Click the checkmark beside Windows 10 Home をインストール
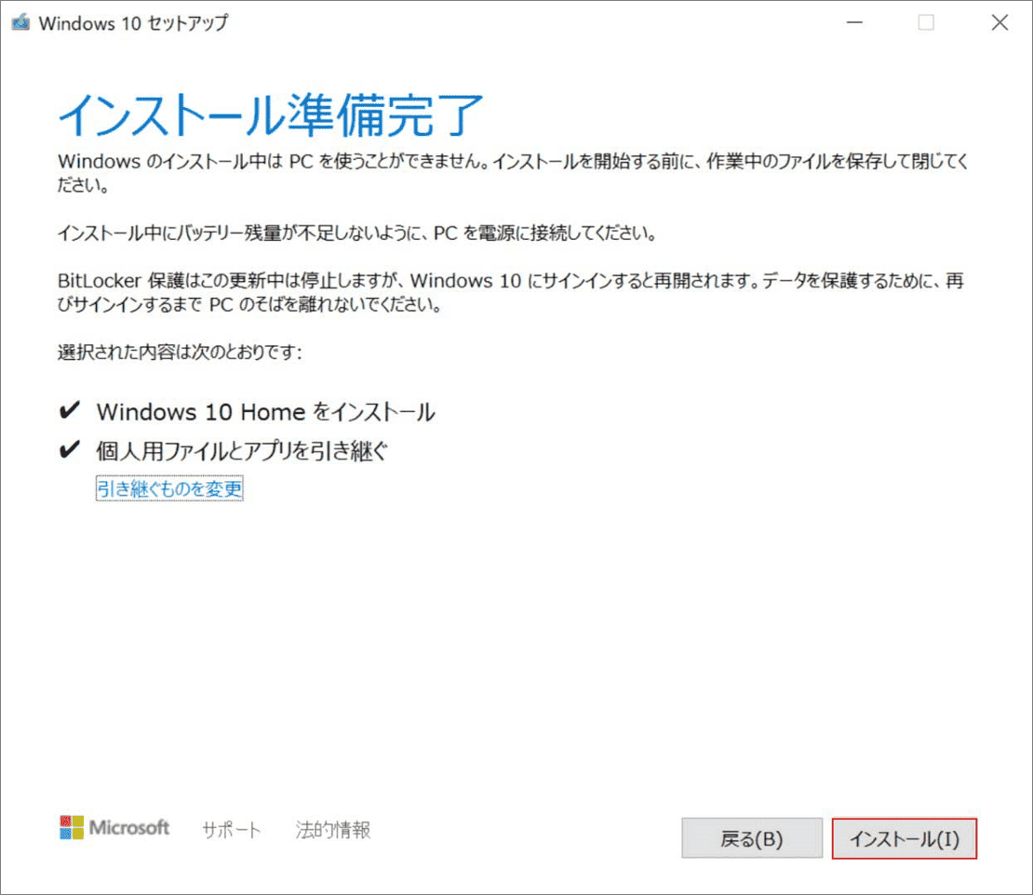The height and width of the screenshot is (895, 1033). click(x=69, y=411)
